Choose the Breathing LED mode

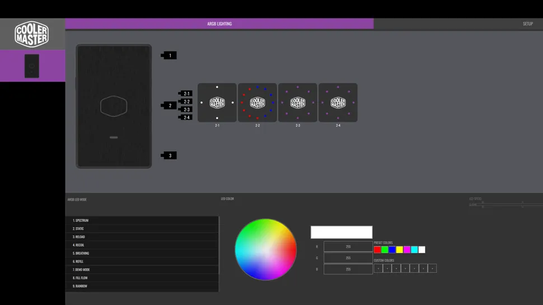coord(142,254)
